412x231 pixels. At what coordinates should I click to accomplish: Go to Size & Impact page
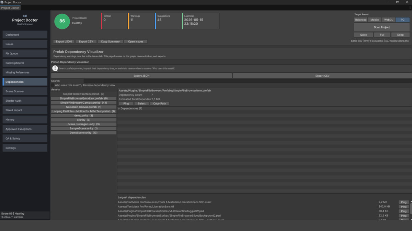pos(25,110)
